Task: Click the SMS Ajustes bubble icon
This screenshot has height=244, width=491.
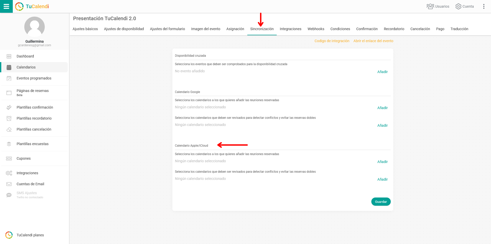Action: [9, 195]
